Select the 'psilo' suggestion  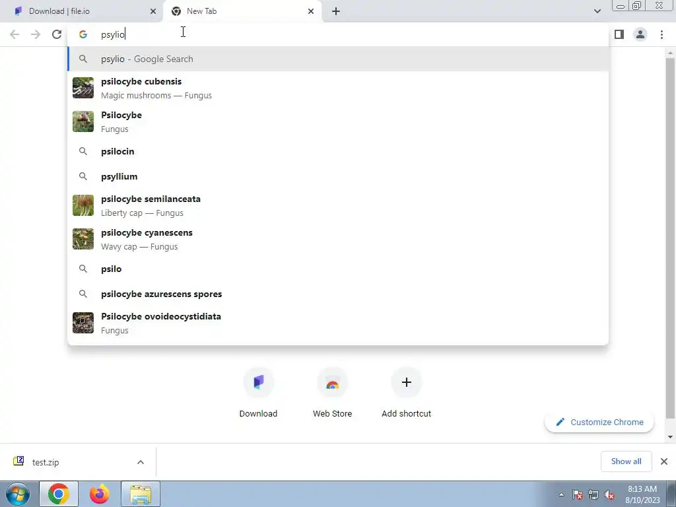point(338,269)
